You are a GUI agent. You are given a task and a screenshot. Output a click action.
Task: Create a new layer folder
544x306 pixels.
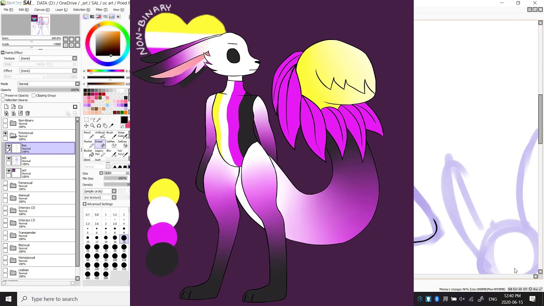[x=20, y=107]
